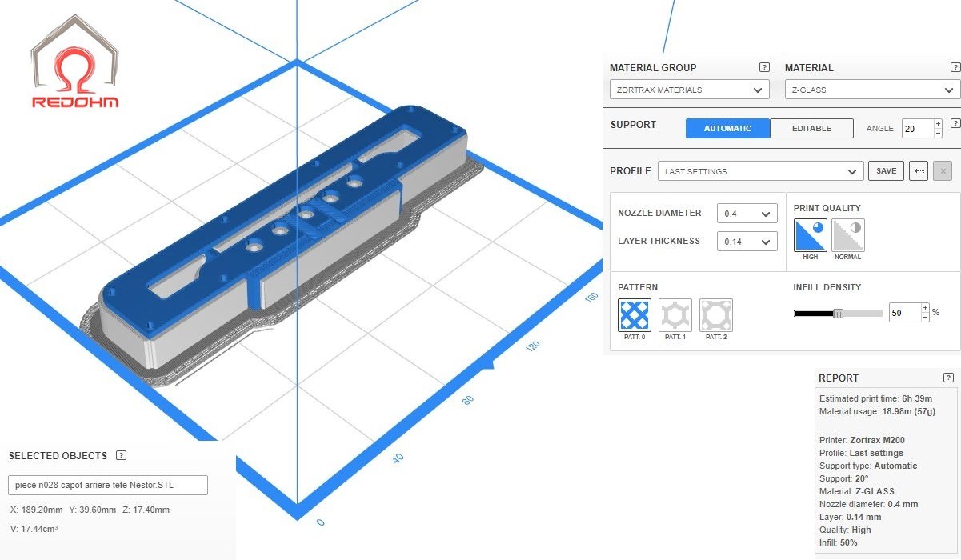Click V: 17.44cm³ volume text
The image size is (961, 560).
[34, 529]
